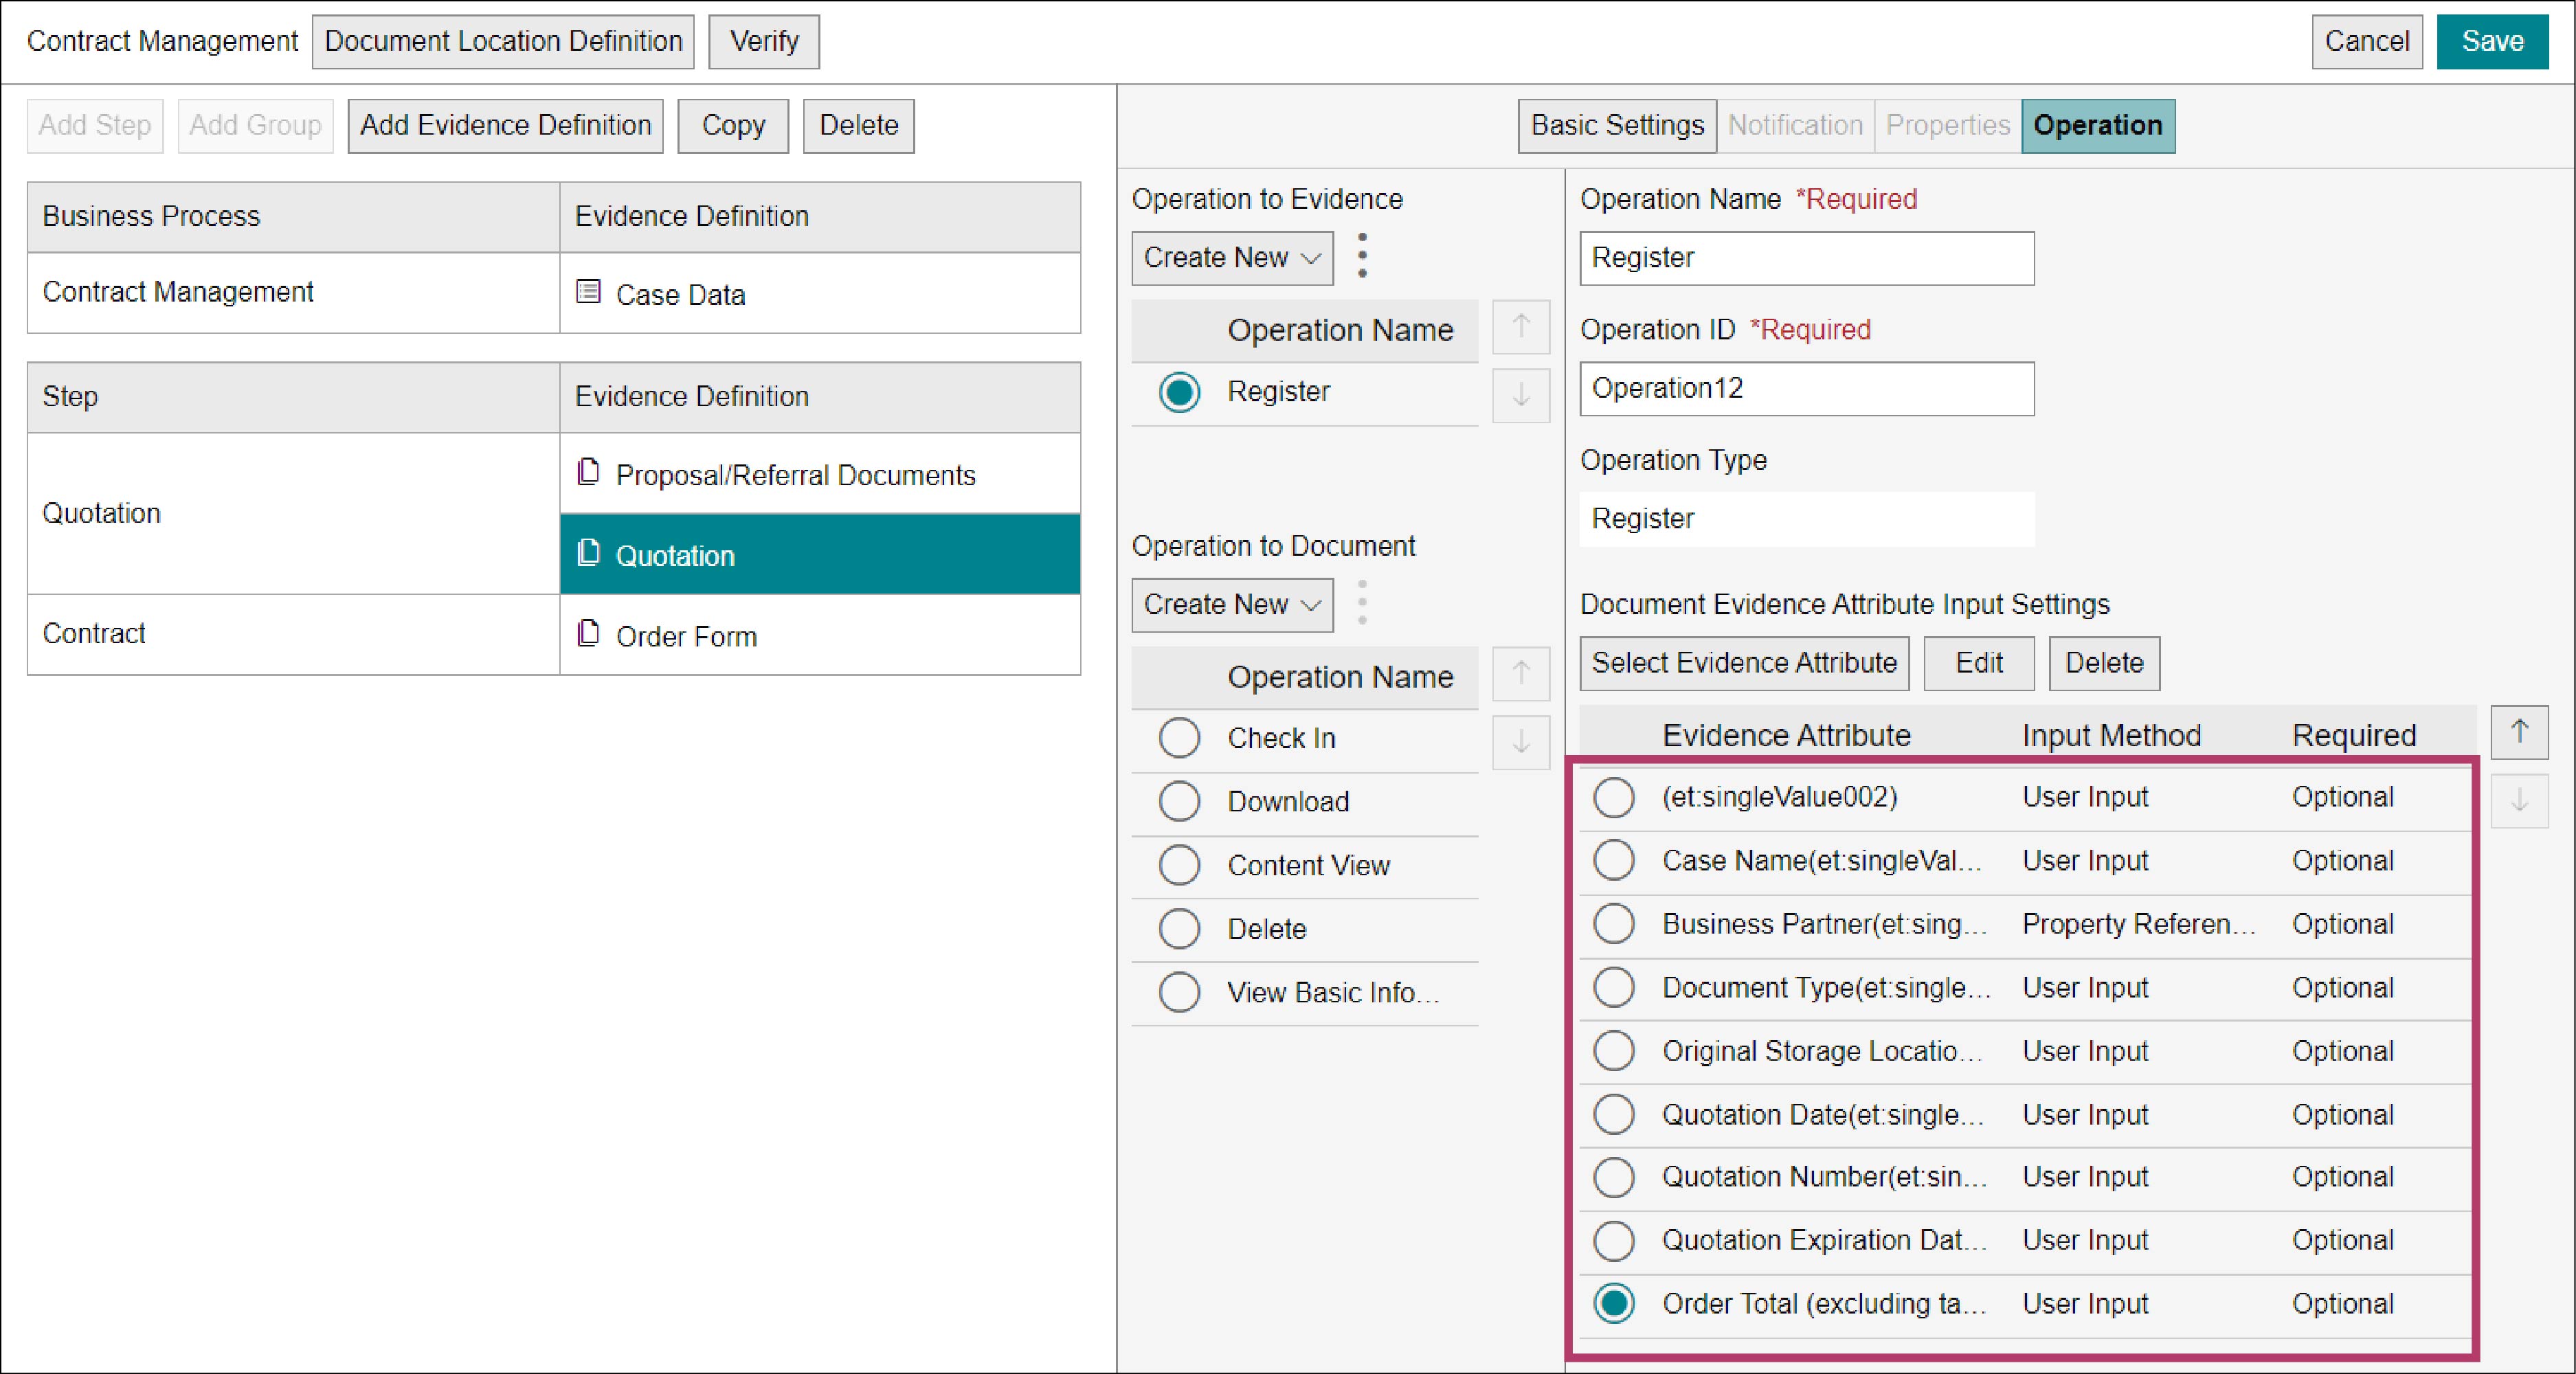This screenshot has height=1374, width=2576.
Task: Select the Quotation Number attribute radio button
Action: (x=1614, y=1177)
